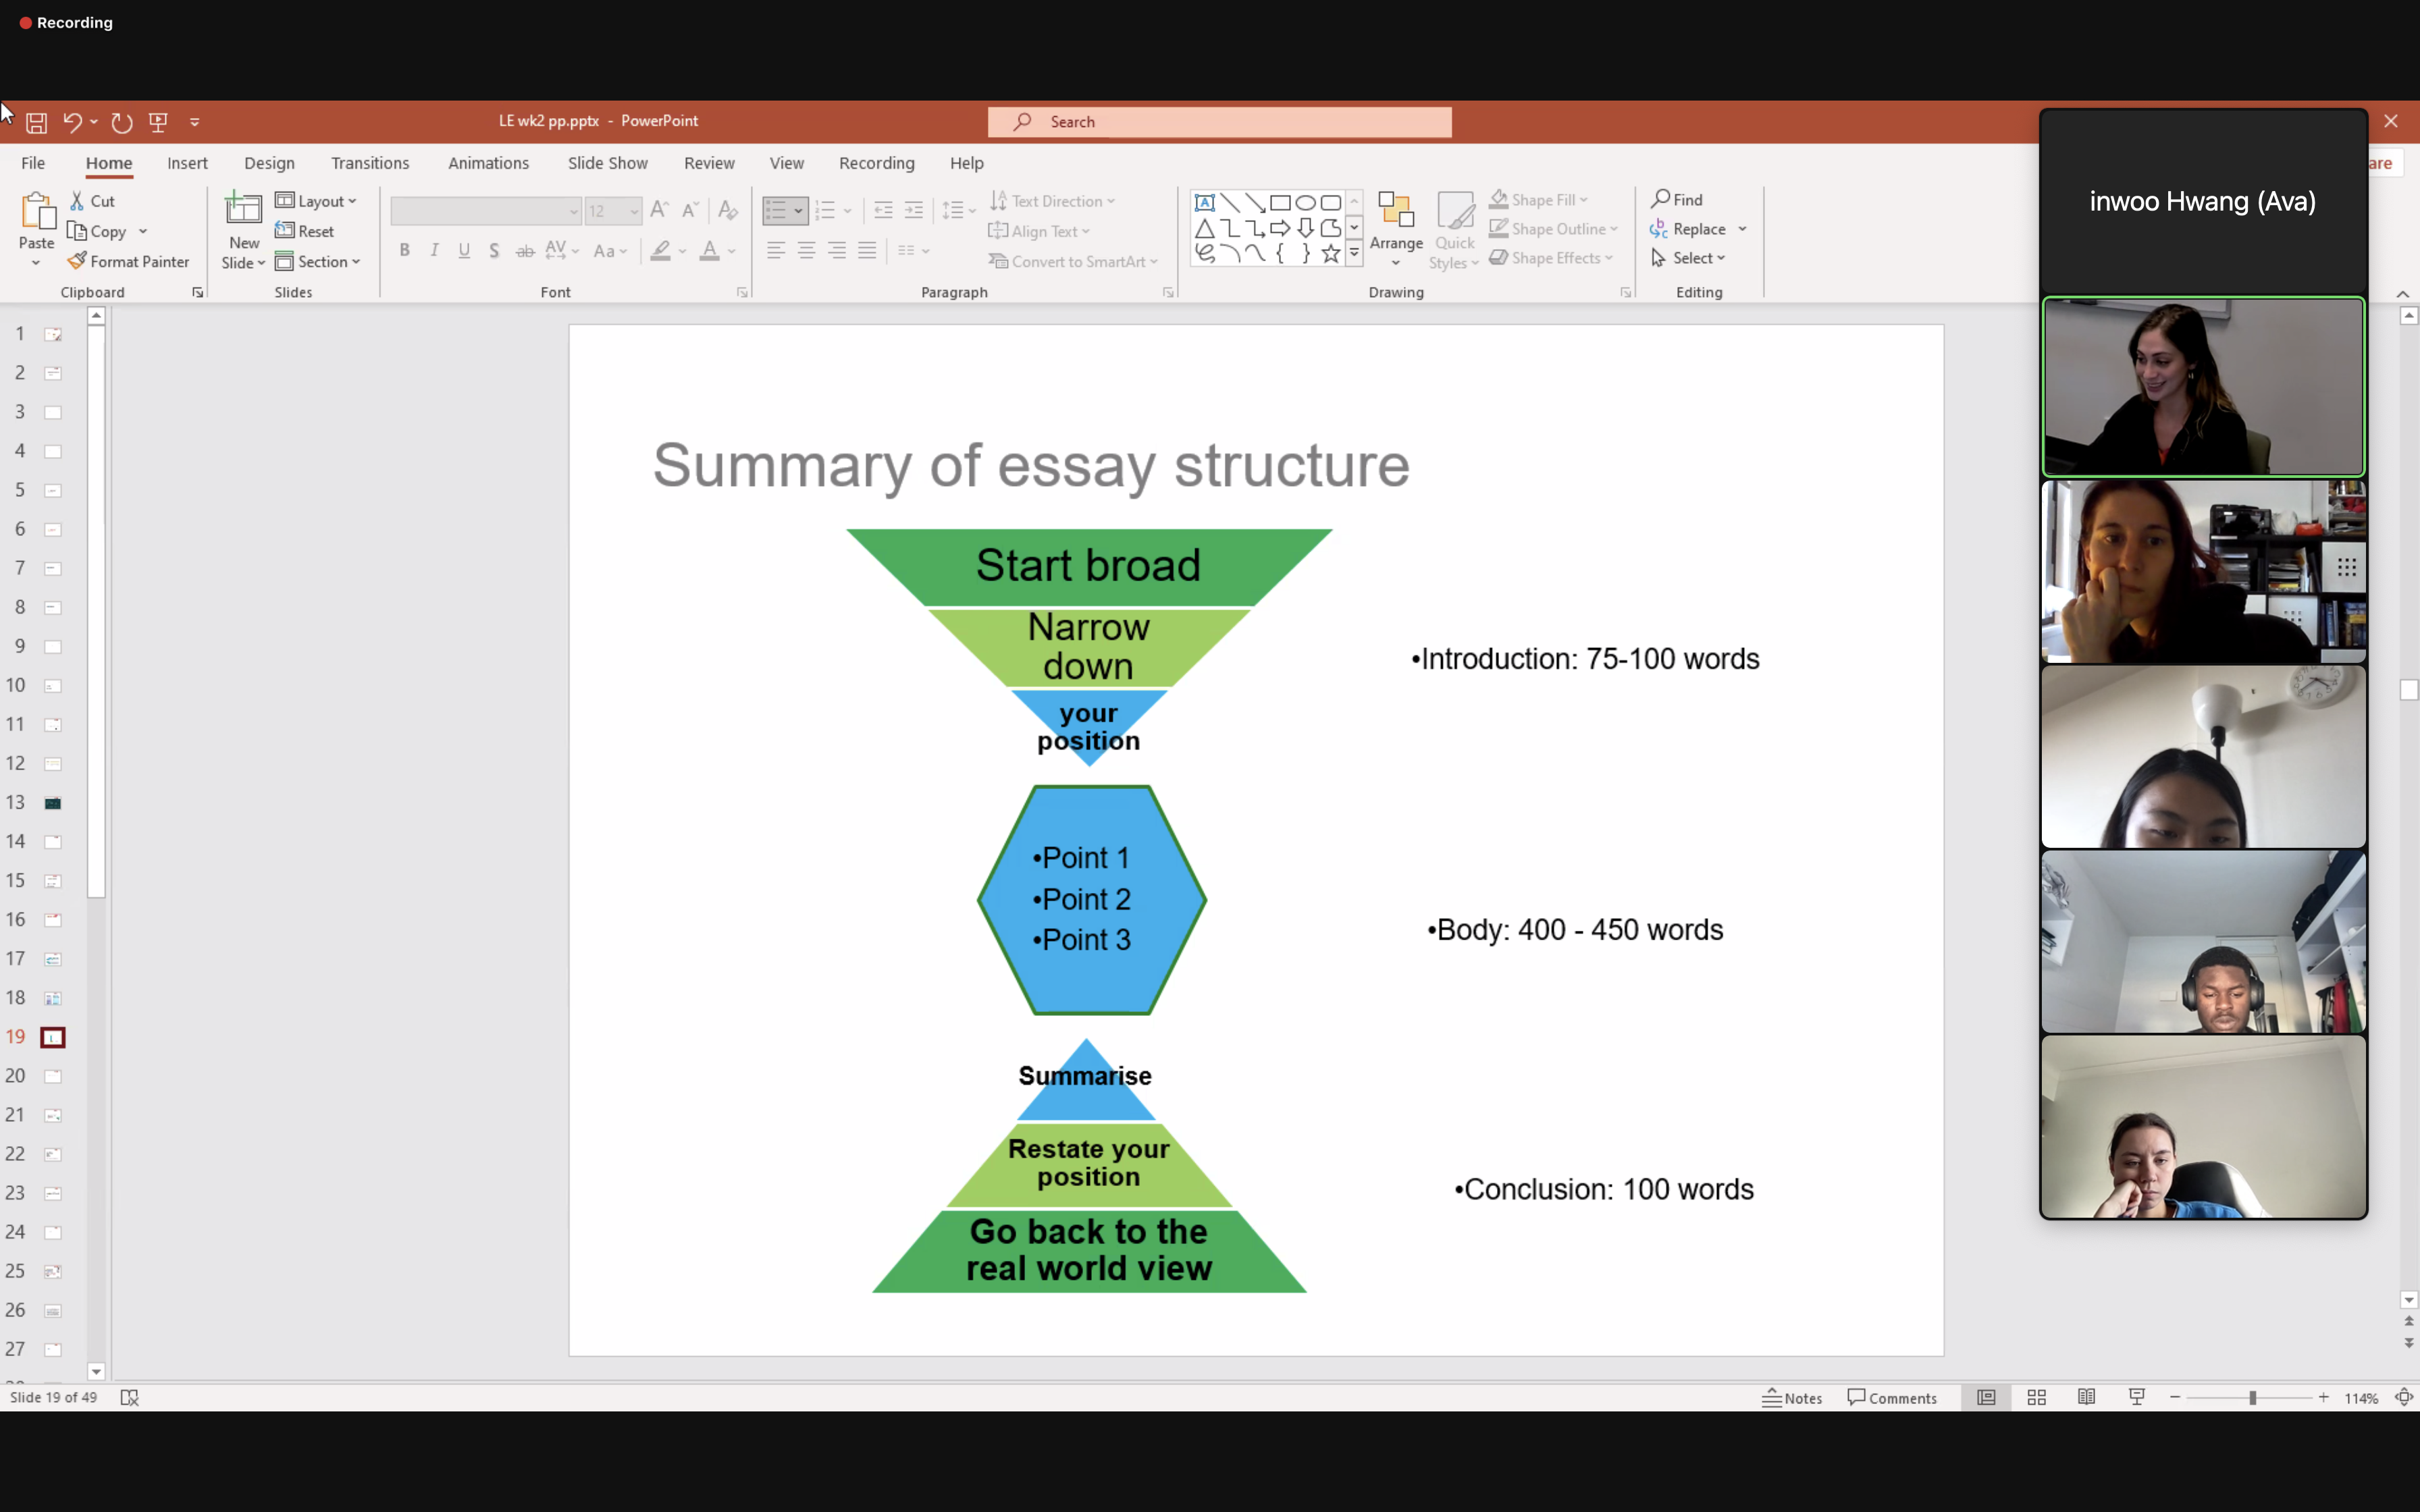Click the zoom slider handle
Viewport: 2420px width, 1512px height.
click(2253, 1398)
